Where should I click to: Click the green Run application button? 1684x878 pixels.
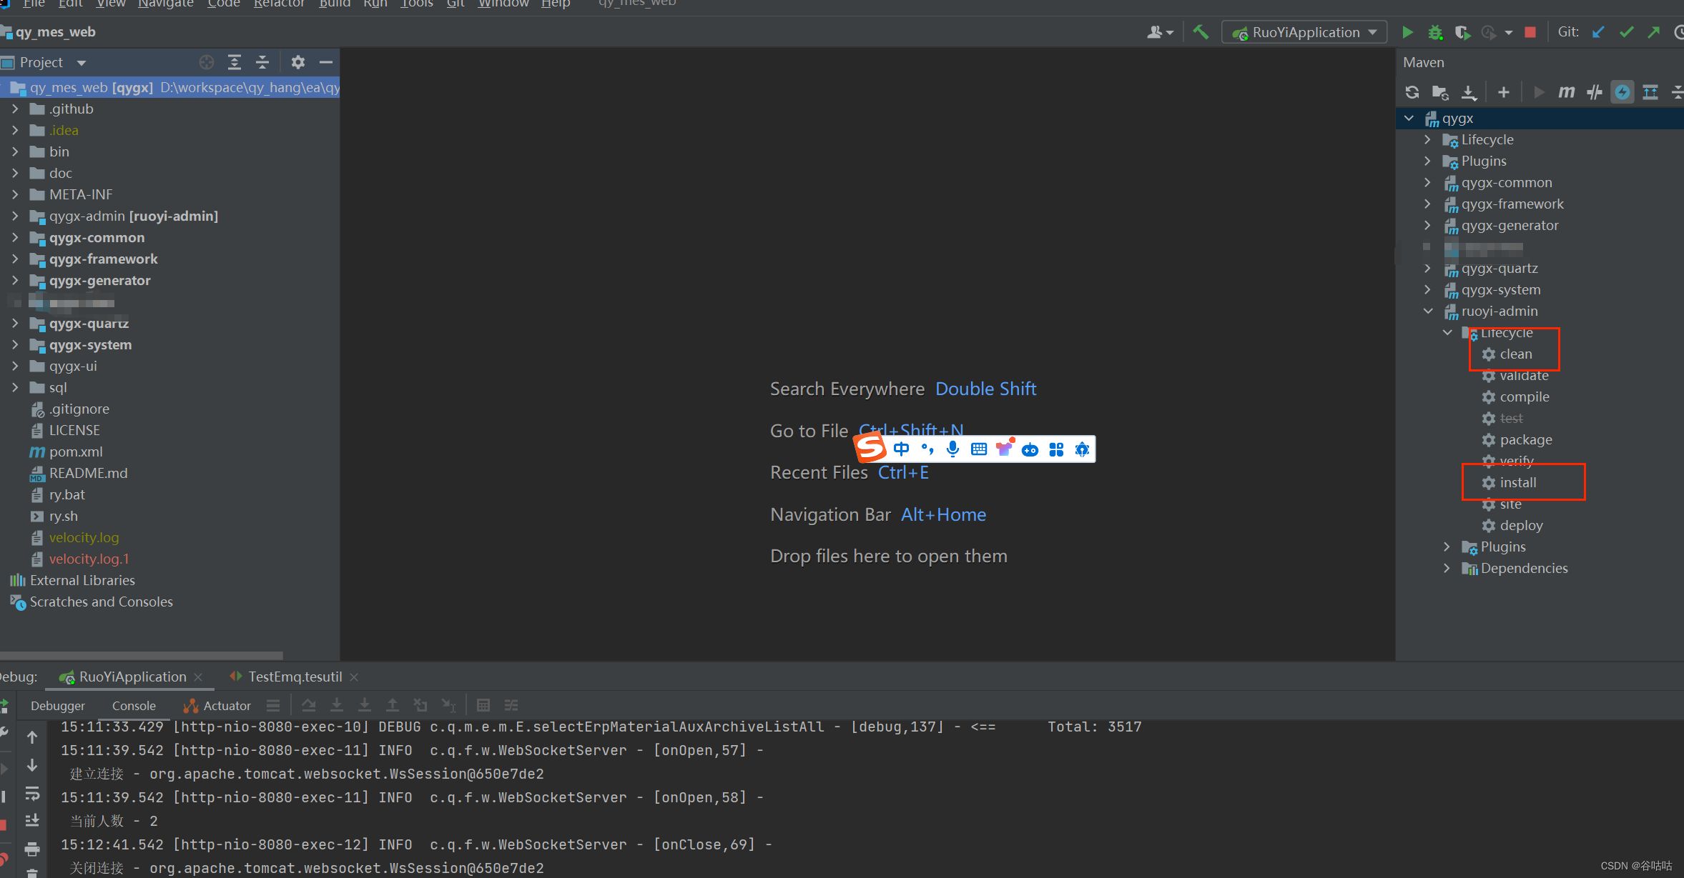coord(1407,32)
